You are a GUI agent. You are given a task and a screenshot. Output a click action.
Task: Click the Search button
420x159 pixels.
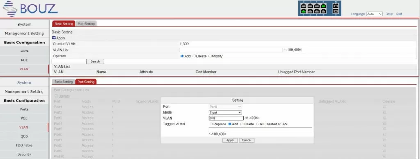coord(95,61)
